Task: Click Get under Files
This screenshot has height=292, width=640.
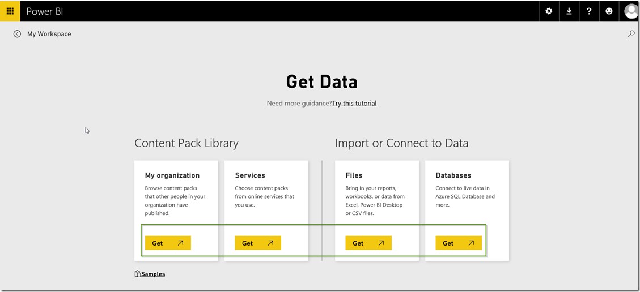Action: 368,243
